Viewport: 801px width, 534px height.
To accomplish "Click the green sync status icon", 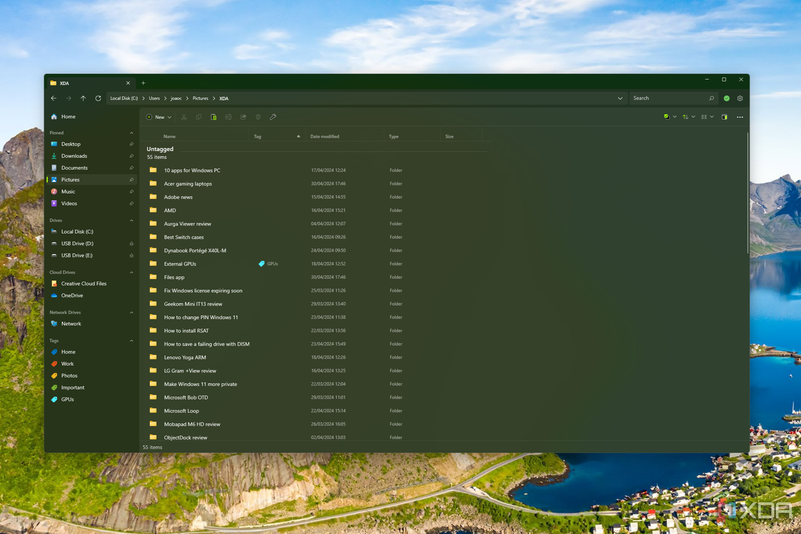I will 726,98.
